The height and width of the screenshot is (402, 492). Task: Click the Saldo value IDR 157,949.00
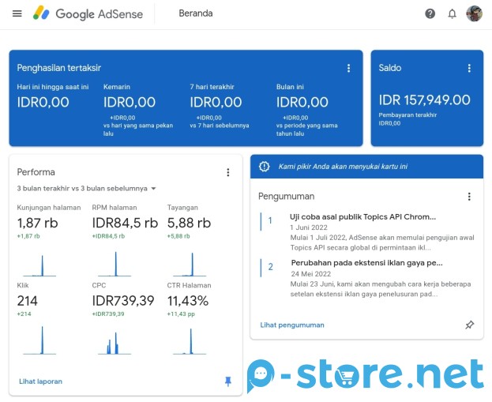tap(425, 100)
